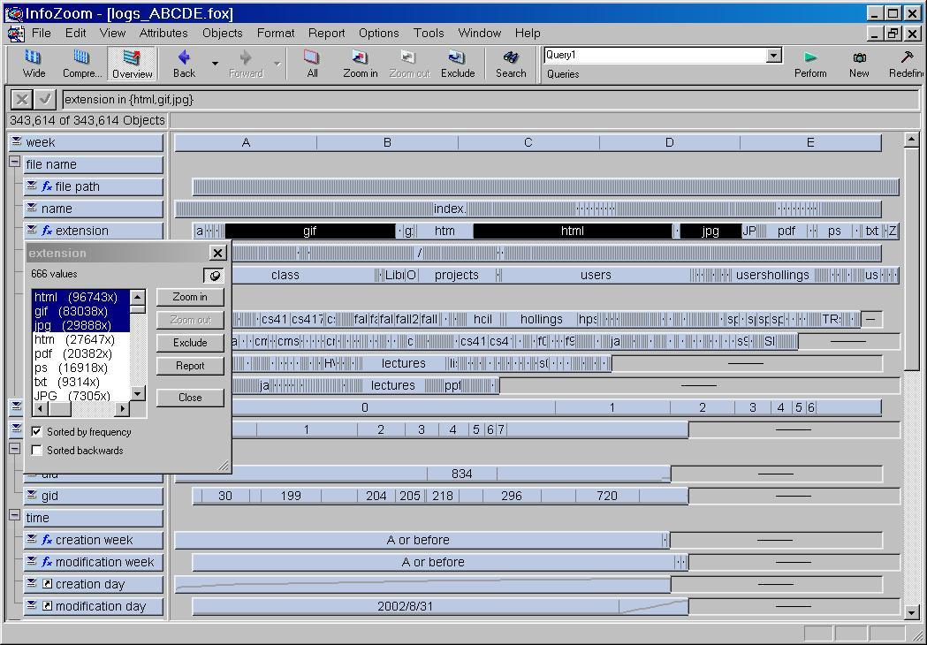Image resolution: width=927 pixels, height=645 pixels.
Task: Click the html segment in extension row
Action: (x=572, y=231)
